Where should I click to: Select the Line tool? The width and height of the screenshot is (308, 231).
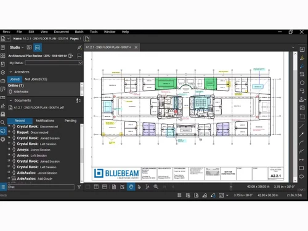(301, 126)
